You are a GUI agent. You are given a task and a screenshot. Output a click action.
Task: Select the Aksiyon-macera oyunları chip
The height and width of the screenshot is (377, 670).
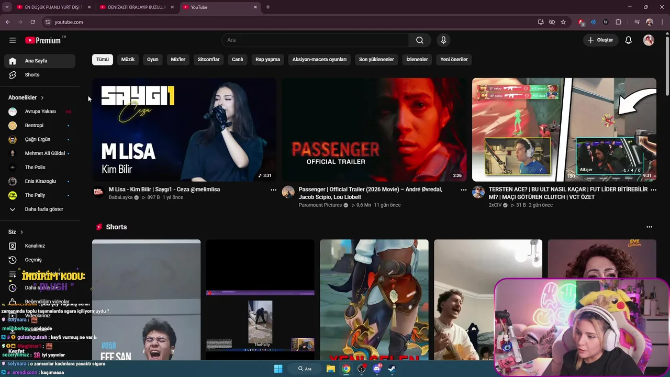[x=319, y=60]
